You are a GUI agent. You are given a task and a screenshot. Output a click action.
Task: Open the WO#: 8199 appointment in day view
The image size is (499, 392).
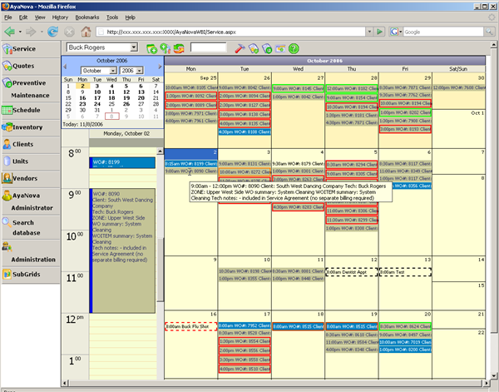point(122,162)
